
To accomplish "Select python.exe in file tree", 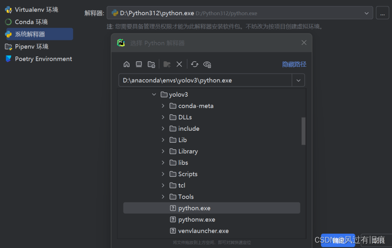I will [211, 208].
